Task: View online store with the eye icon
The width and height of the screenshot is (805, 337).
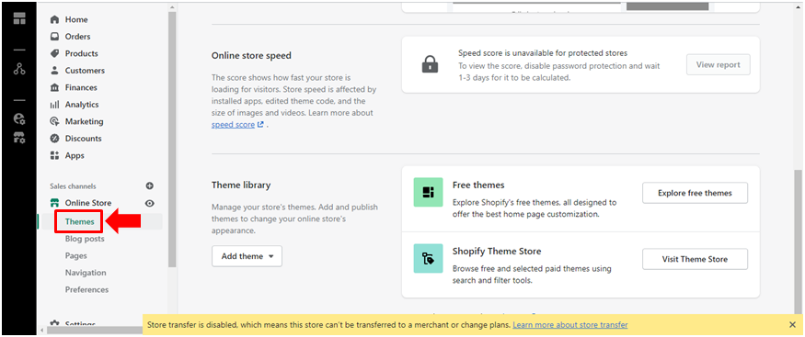Action: coord(149,203)
